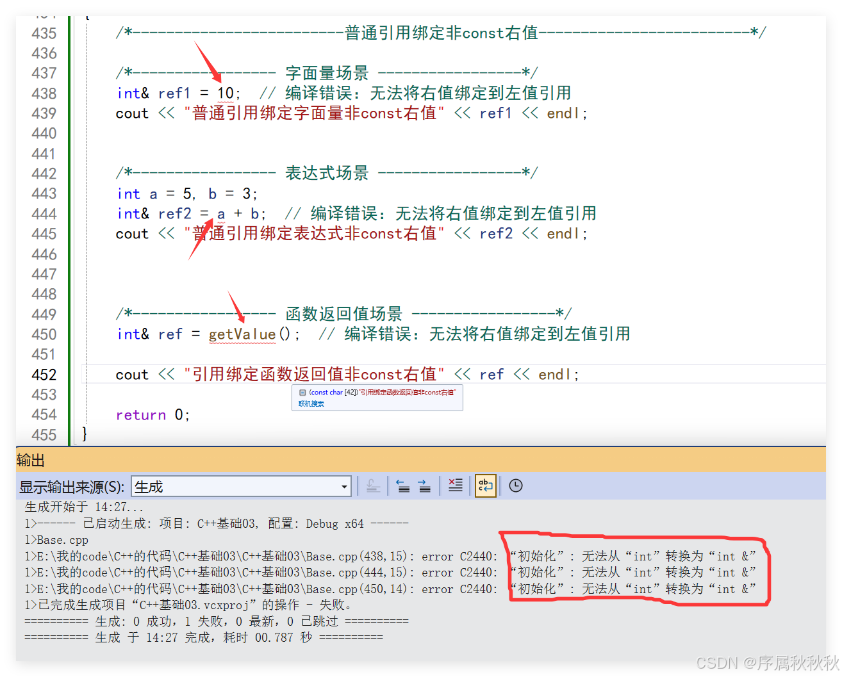This screenshot has width=842, height=677.
Task: Click the 联机搜索 link in tooltip
Action: [x=311, y=404]
